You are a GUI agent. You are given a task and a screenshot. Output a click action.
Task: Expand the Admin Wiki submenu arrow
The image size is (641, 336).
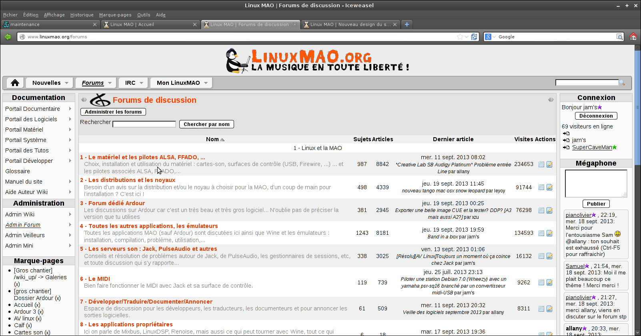coord(70,214)
